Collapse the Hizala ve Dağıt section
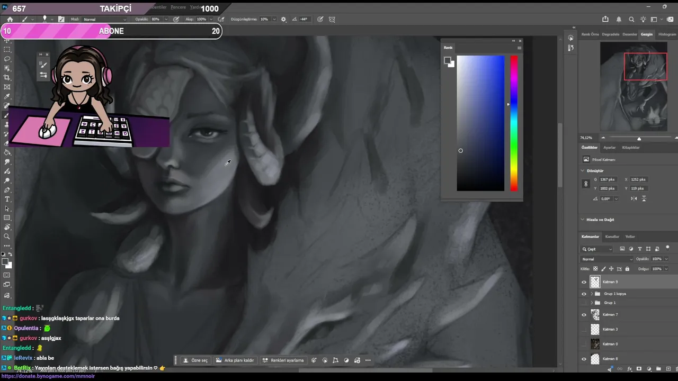The image size is (678, 381). (x=583, y=220)
